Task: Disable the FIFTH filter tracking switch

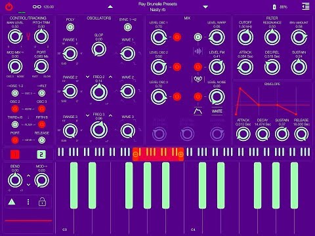Action: pos(41,125)
